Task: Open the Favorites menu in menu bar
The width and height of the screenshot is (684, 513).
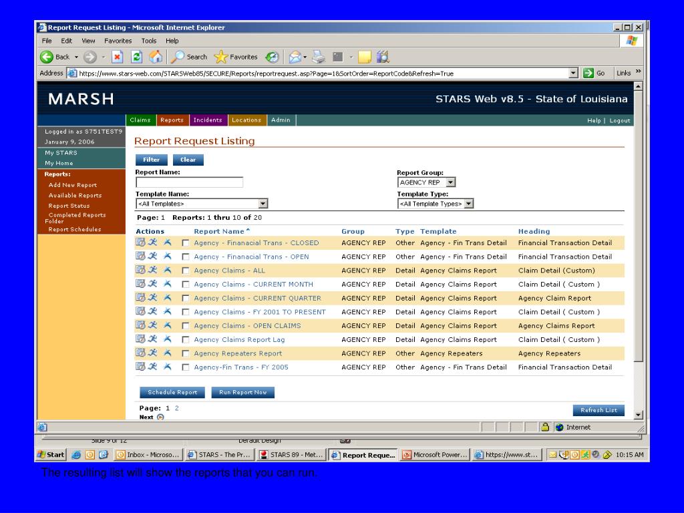Action: coord(118,41)
